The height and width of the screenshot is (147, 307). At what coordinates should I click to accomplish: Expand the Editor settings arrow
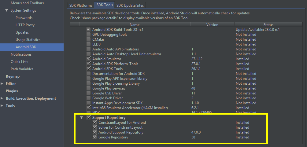click(x=2, y=83)
